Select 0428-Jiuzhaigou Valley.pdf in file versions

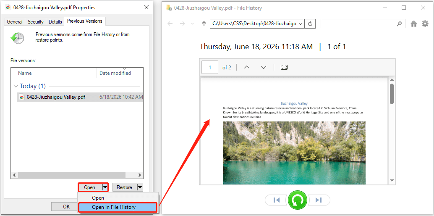click(80, 97)
